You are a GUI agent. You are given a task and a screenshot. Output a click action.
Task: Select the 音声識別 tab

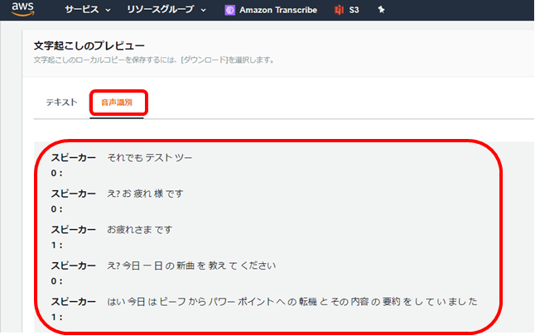(117, 103)
